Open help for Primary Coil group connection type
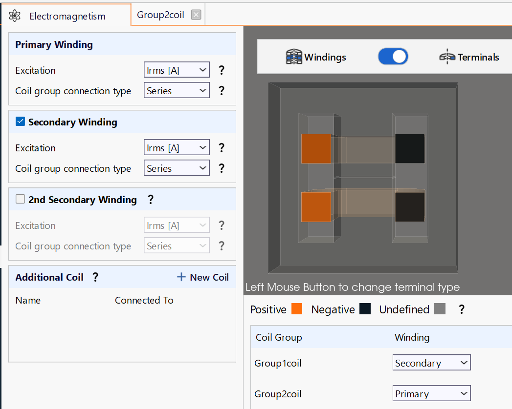 pos(222,91)
